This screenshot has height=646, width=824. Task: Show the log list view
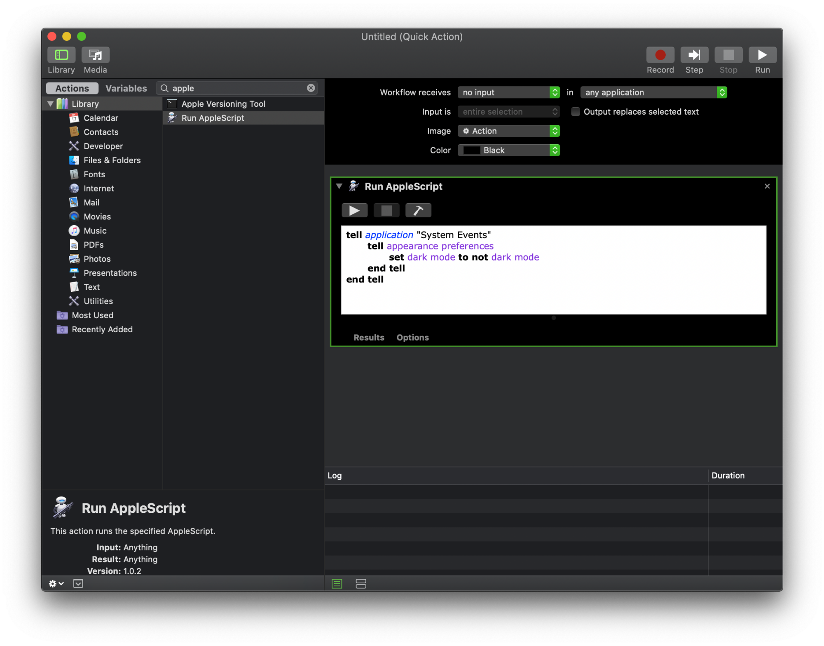click(x=337, y=583)
